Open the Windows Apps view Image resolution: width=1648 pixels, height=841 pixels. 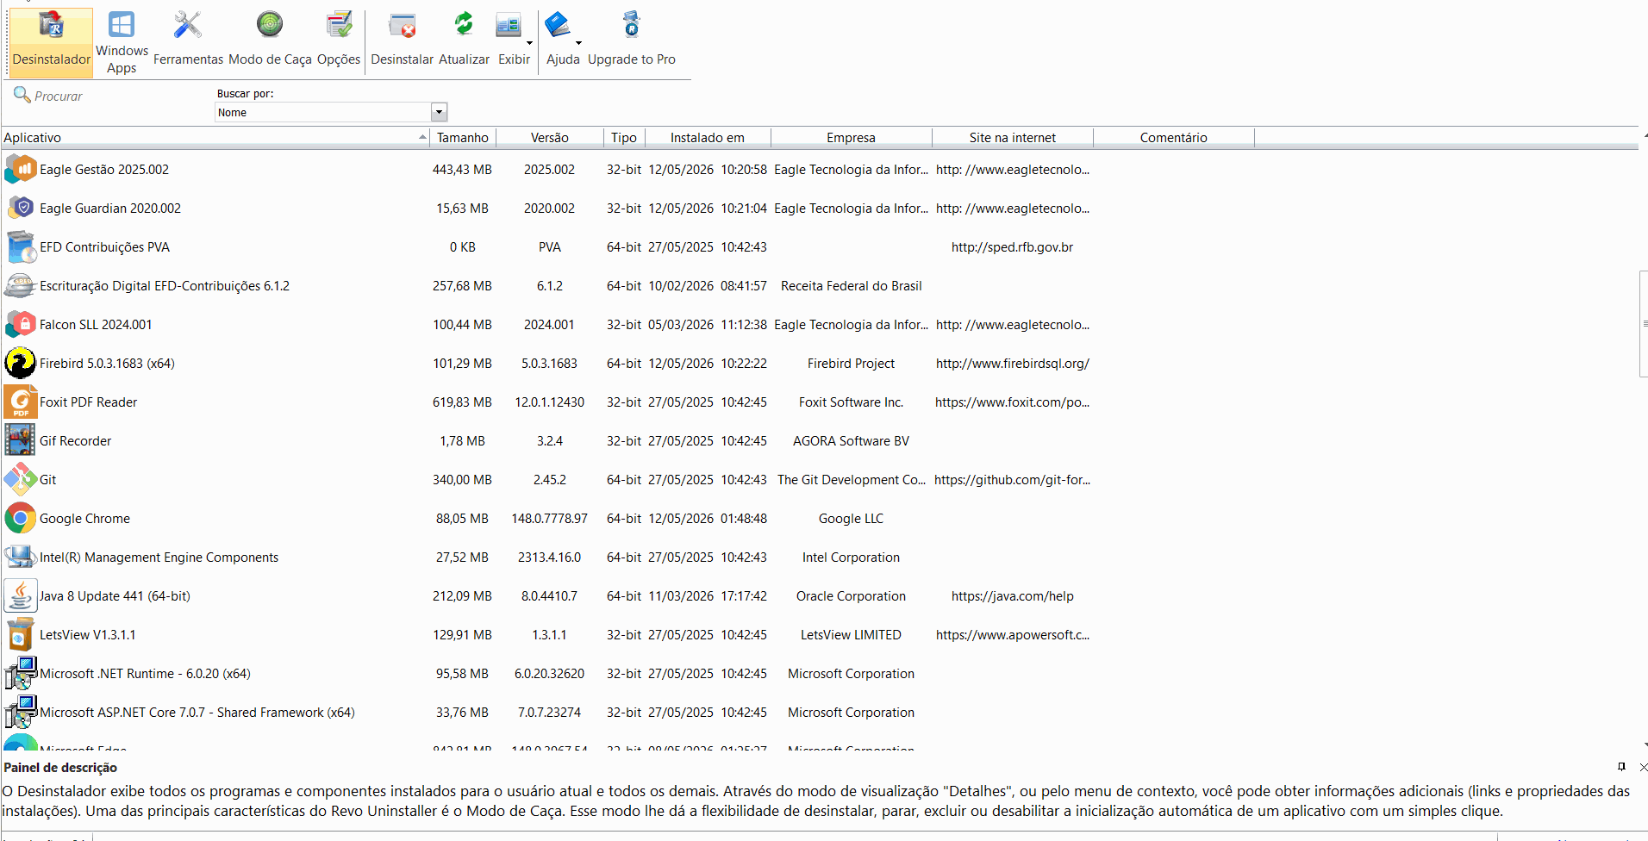pos(122,24)
